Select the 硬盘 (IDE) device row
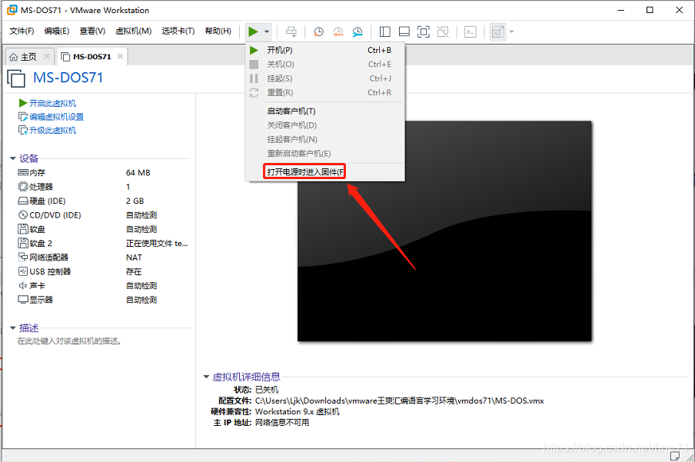The width and height of the screenshot is (695, 462). tap(103, 201)
